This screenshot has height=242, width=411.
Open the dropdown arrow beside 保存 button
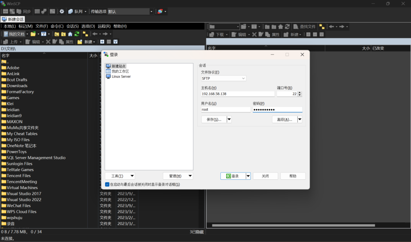click(229, 120)
